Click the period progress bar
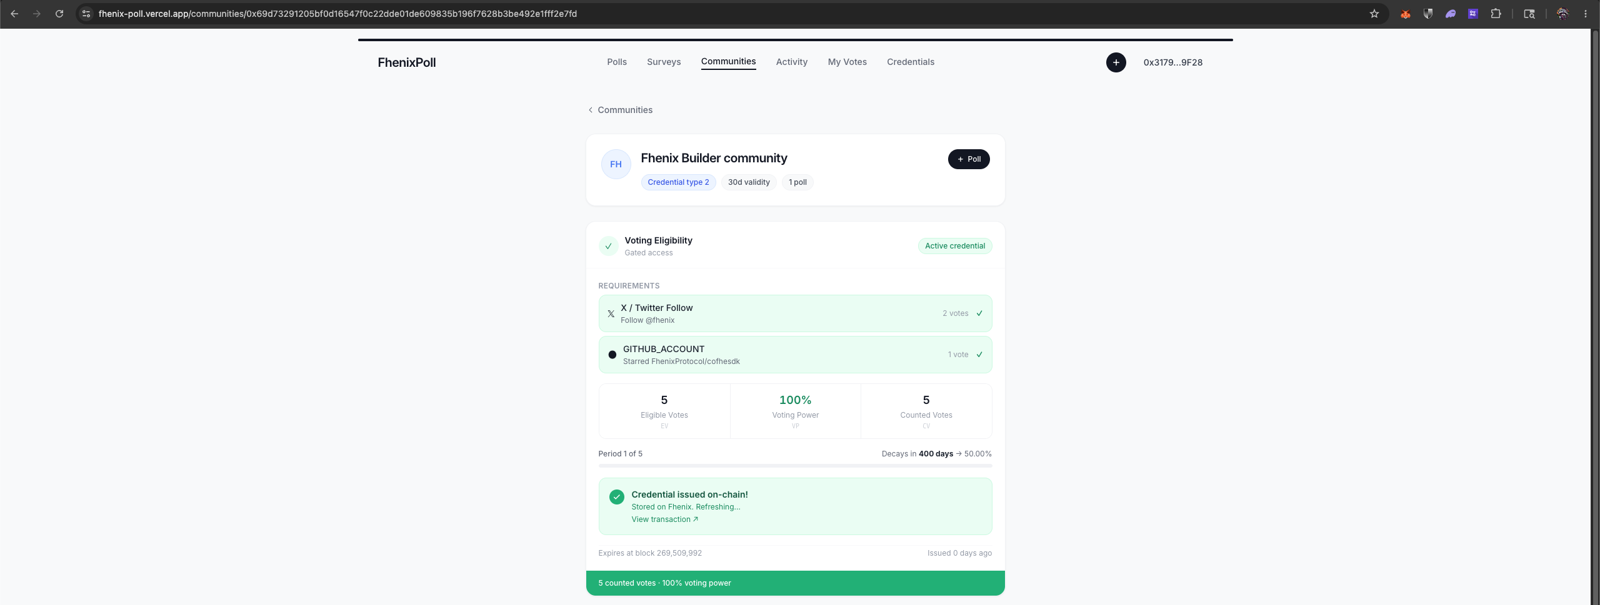 [795, 466]
